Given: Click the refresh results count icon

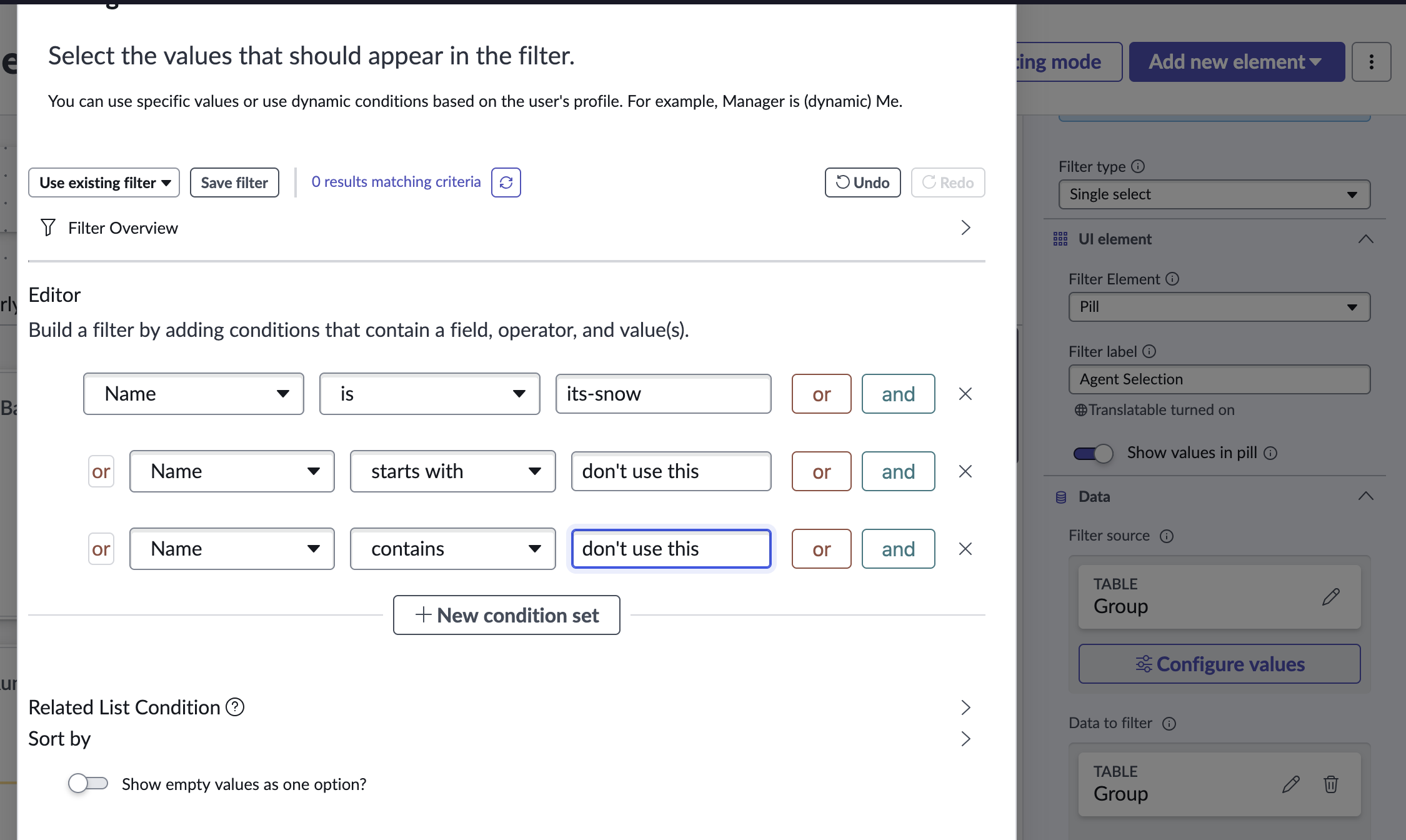Looking at the screenshot, I should pos(506,182).
